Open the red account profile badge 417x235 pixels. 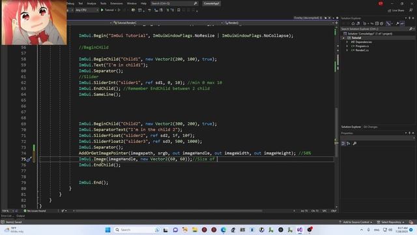click(x=381, y=3)
